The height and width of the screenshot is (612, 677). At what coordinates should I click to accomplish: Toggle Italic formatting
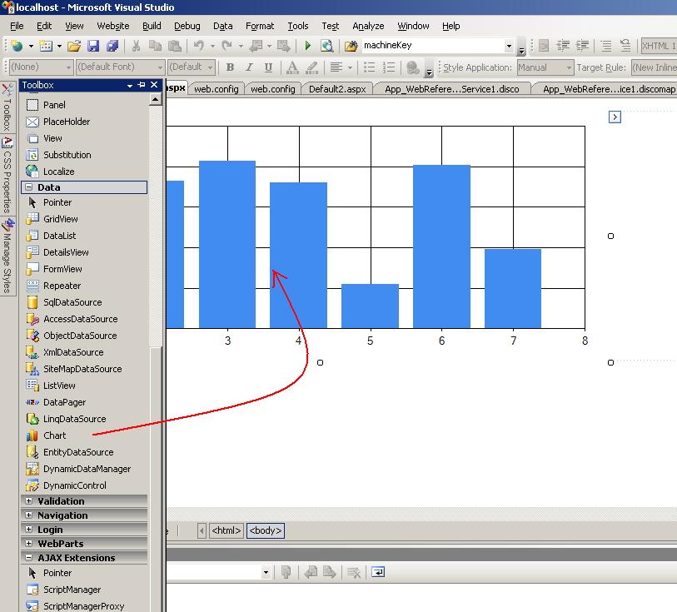pos(249,67)
